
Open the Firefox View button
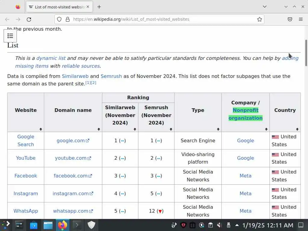[18, 7]
